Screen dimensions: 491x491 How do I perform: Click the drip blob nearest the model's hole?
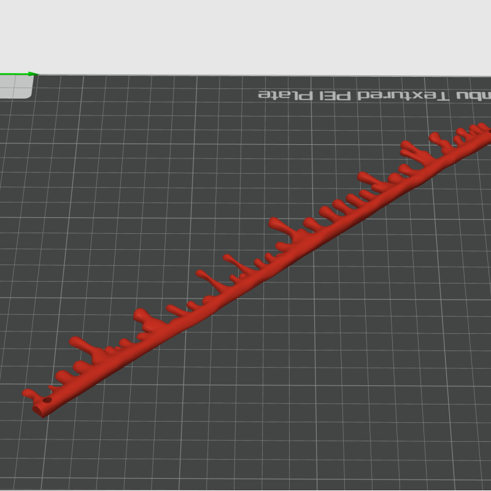pyautogui.click(x=28, y=393)
